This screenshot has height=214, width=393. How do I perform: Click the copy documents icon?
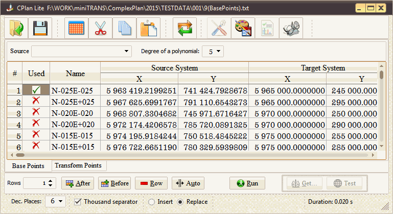pyautogui.click(x=124, y=29)
